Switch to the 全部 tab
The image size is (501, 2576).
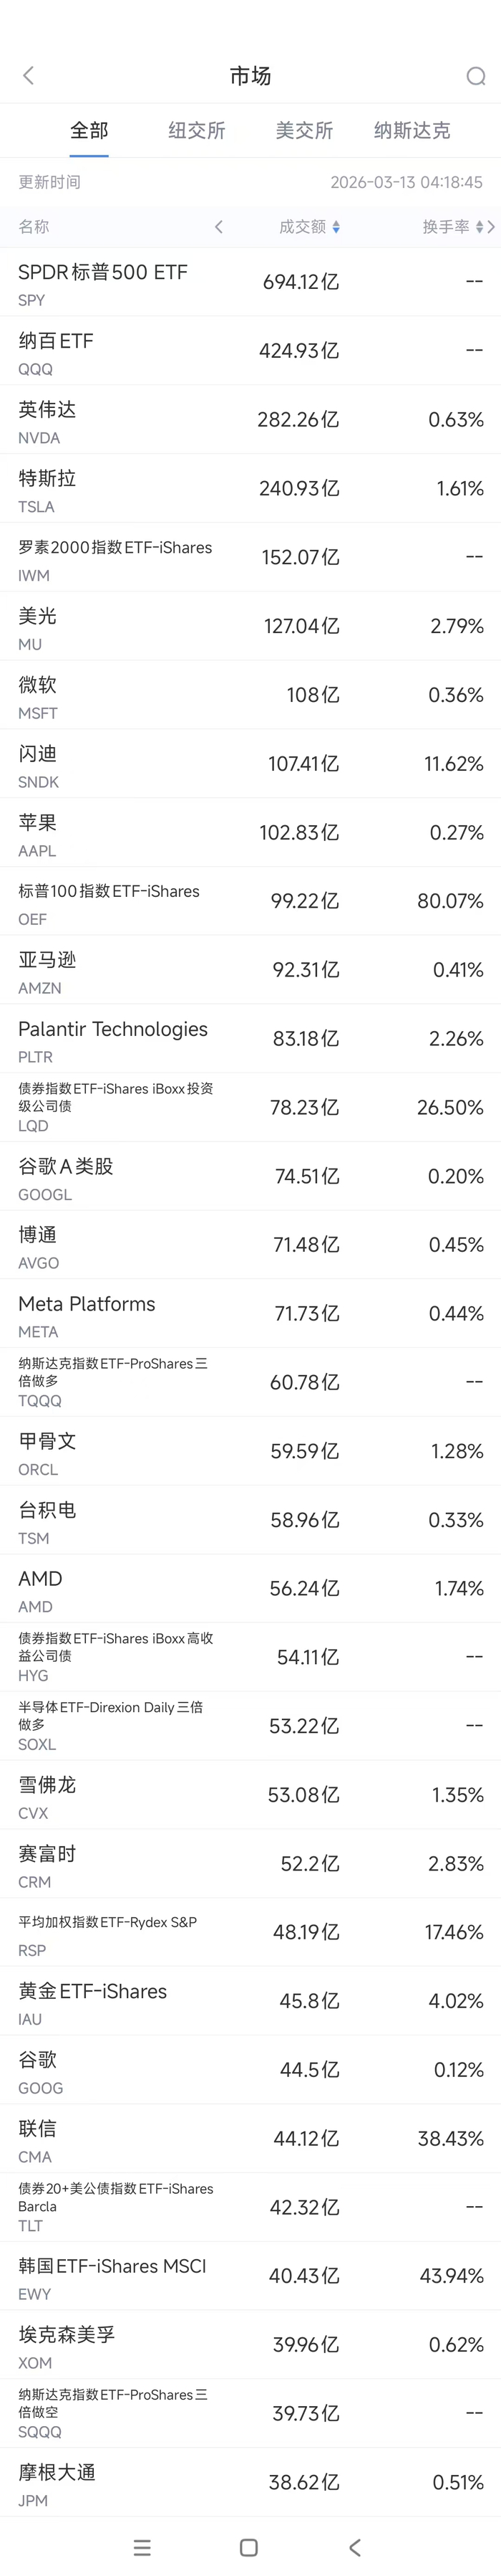pyautogui.click(x=89, y=130)
